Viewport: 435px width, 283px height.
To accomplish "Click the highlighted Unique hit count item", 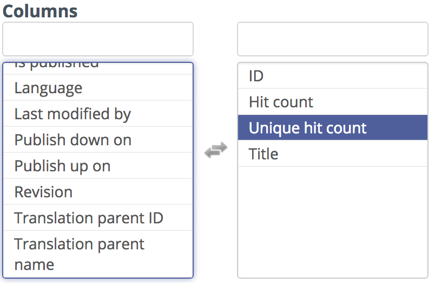I will coord(333,127).
